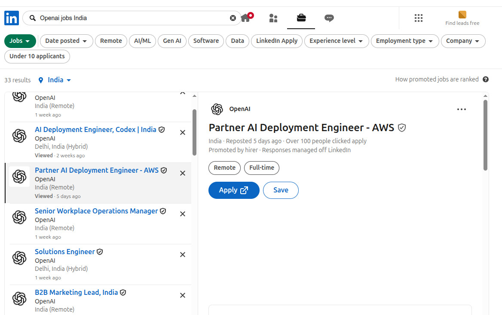
Task: Open the green Jobs filter dropdown
Action: tap(20, 41)
